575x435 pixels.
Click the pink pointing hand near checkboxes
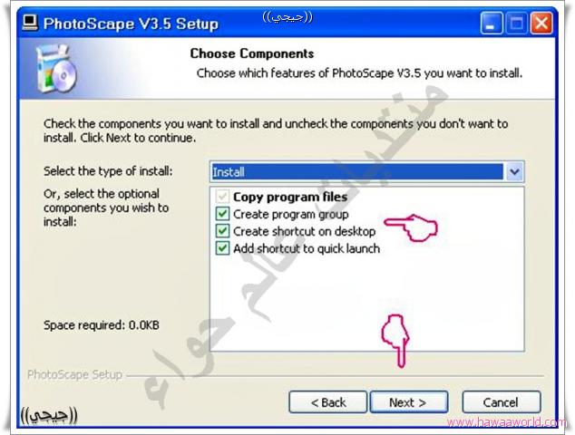coord(411,227)
